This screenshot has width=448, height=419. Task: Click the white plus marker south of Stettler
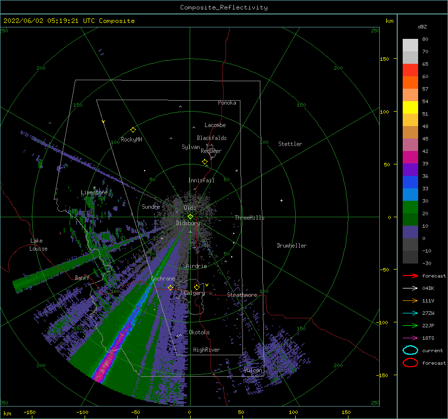click(x=281, y=200)
